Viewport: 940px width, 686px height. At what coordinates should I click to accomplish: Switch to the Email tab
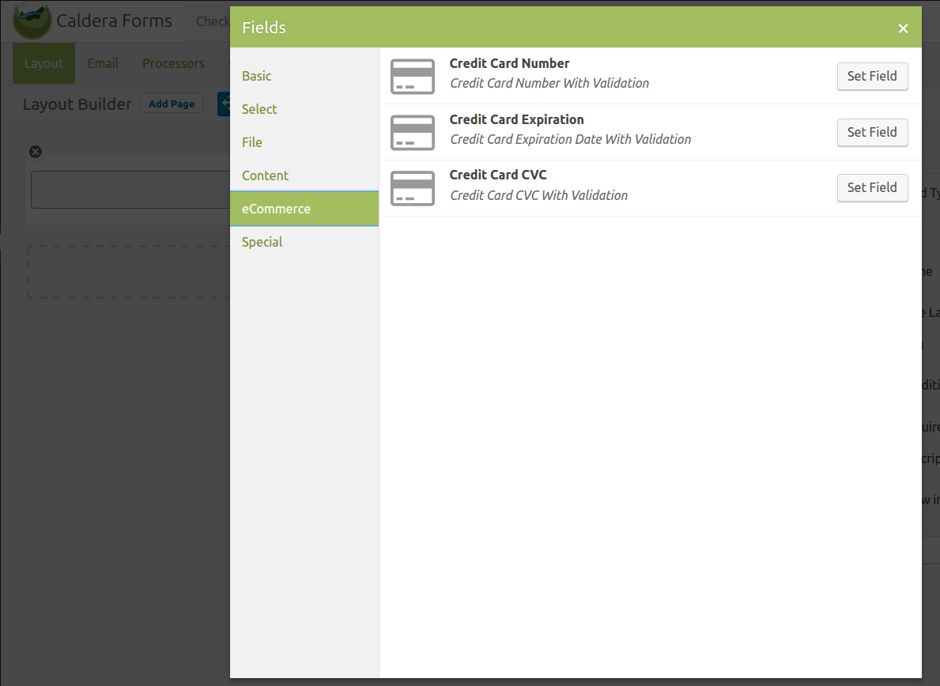pyautogui.click(x=103, y=63)
